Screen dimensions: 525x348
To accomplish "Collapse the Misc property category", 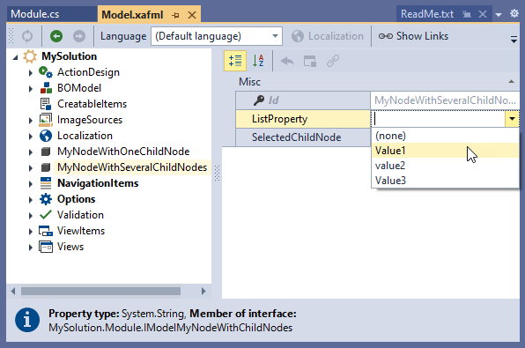I will pos(511,82).
